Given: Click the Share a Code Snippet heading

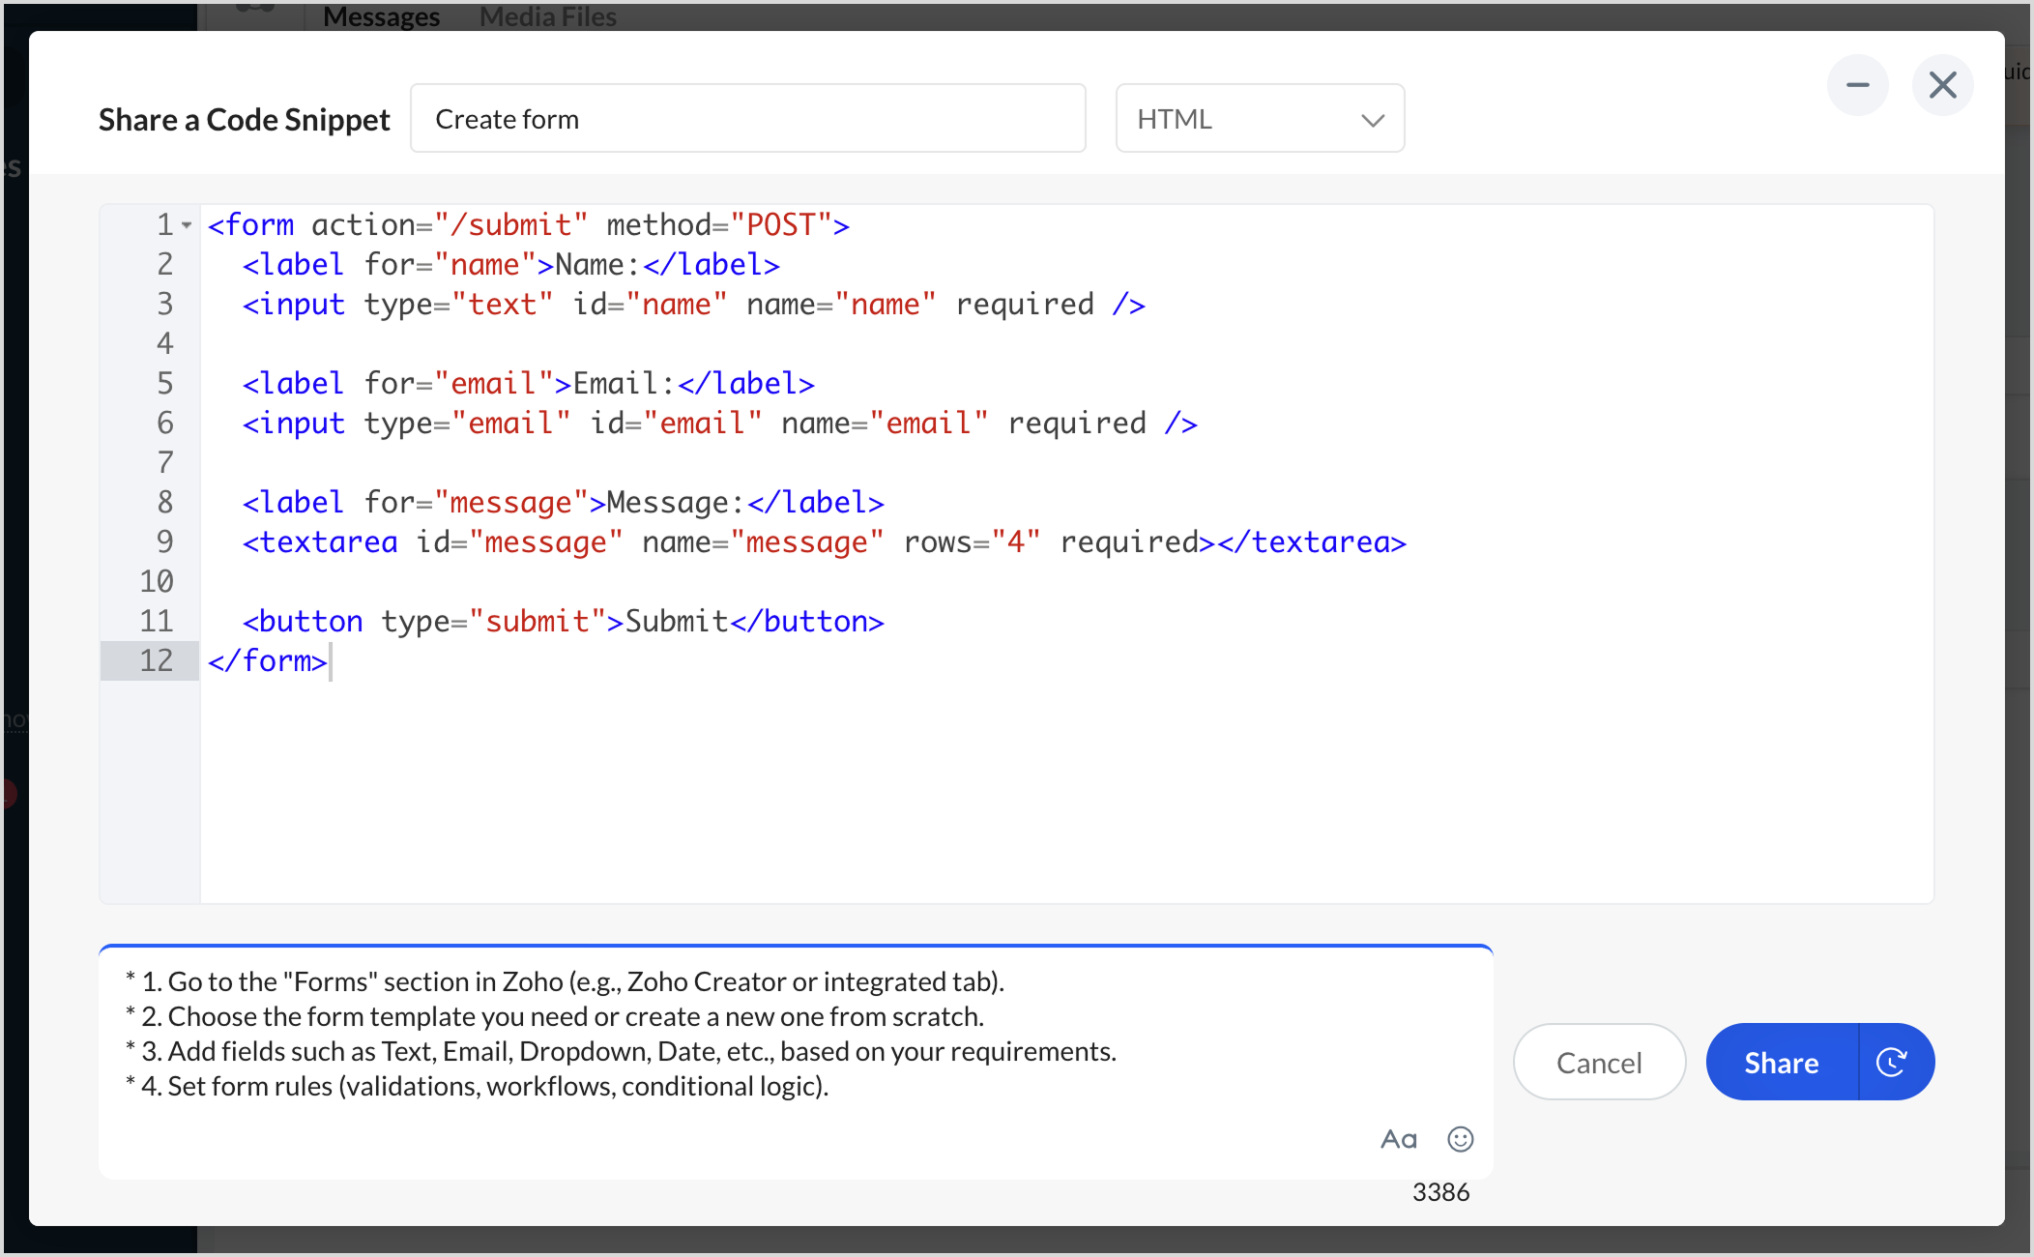Looking at the screenshot, I should (x=244, y=119).
